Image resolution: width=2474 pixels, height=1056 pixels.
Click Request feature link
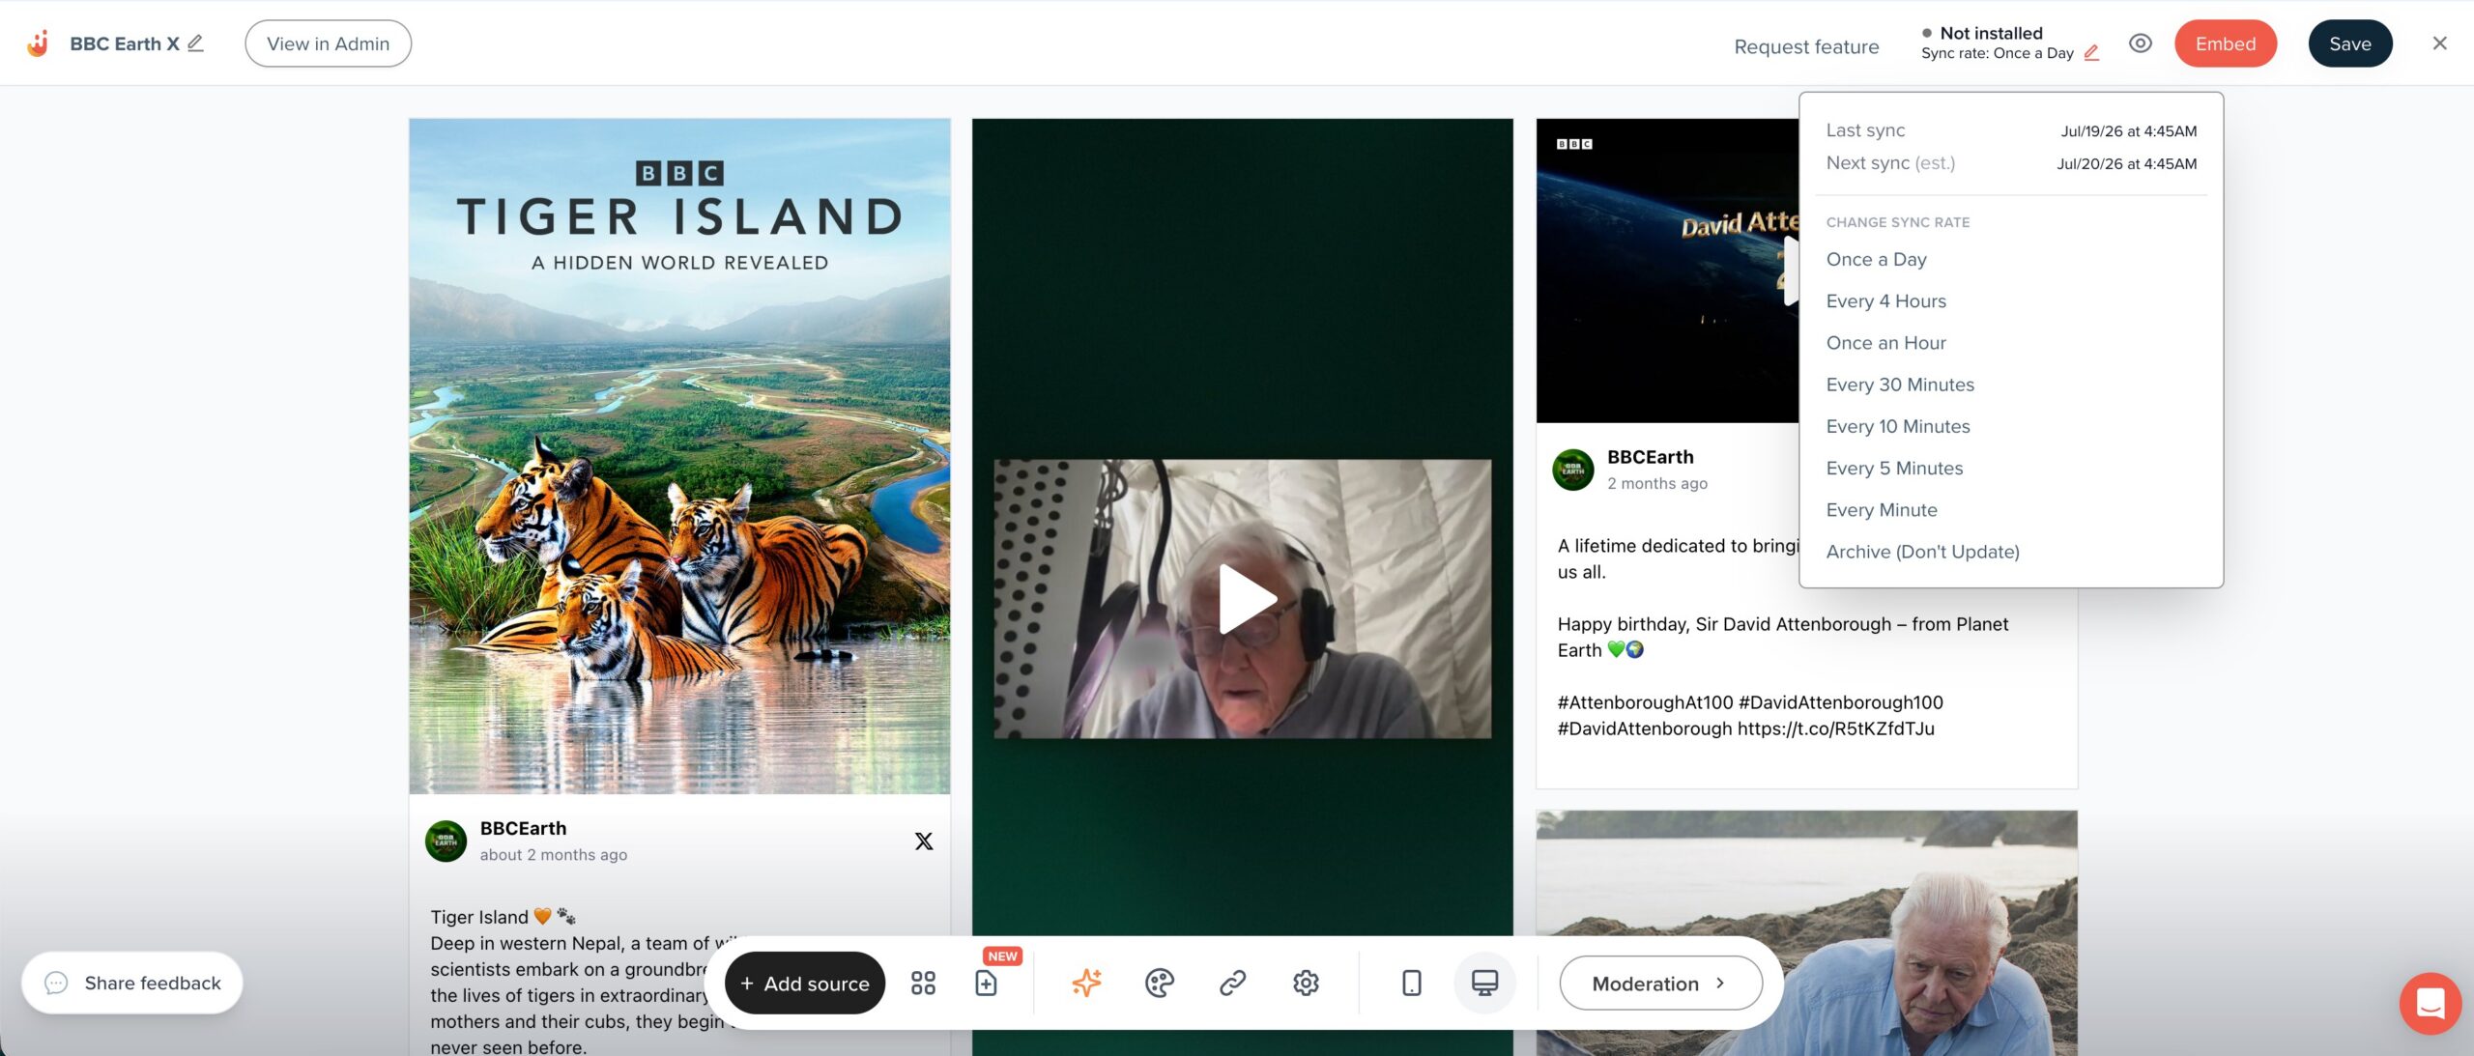point(1807,46)
